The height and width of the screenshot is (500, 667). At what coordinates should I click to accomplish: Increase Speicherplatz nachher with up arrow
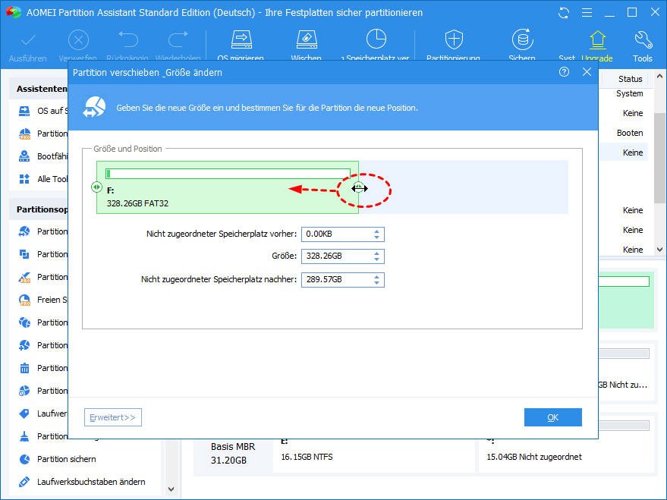coord(377,276)
